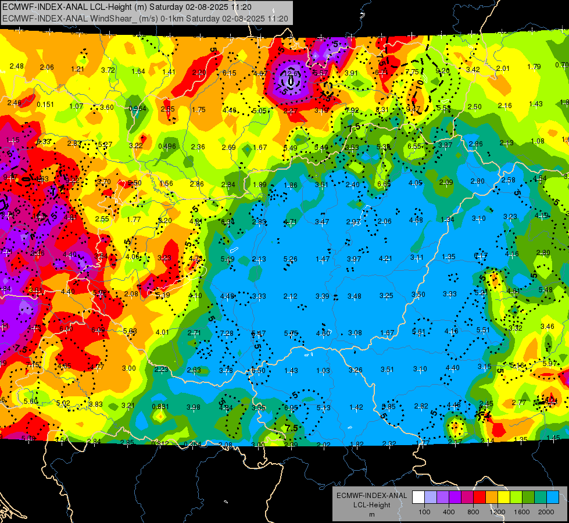Image resolution: width=569 pixels, height=523 pixels.
Task: Click legend label 800
Action: coord(473,512)
